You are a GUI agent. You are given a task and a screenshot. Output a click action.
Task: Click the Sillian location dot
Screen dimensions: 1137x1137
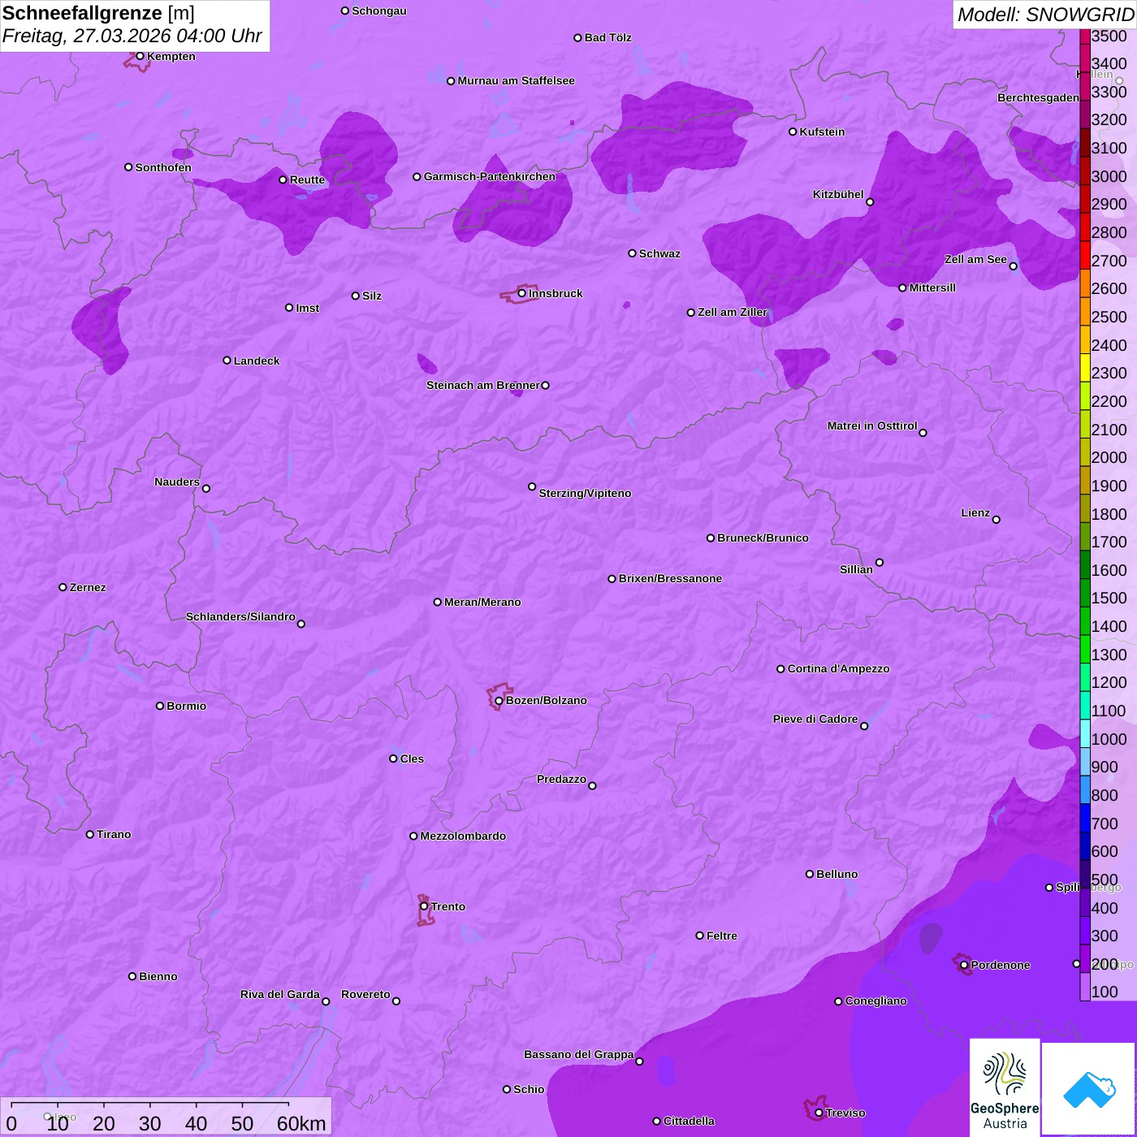click(880, 562)
